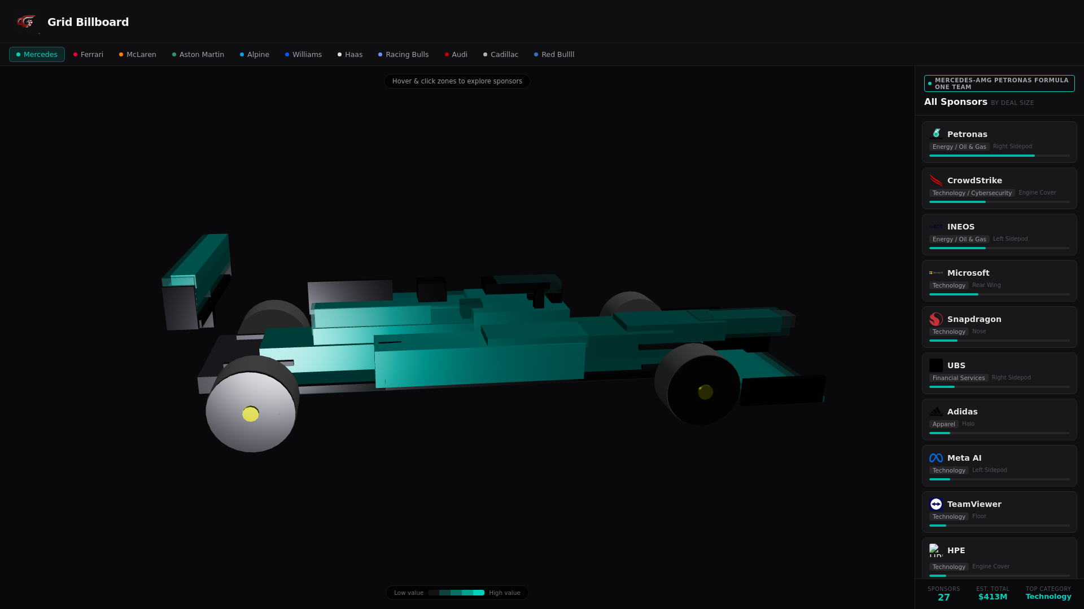This screenshot has width=1084, height=609.
Task: Switch to the Mercedes team tab
Action: tap(37, 55)
